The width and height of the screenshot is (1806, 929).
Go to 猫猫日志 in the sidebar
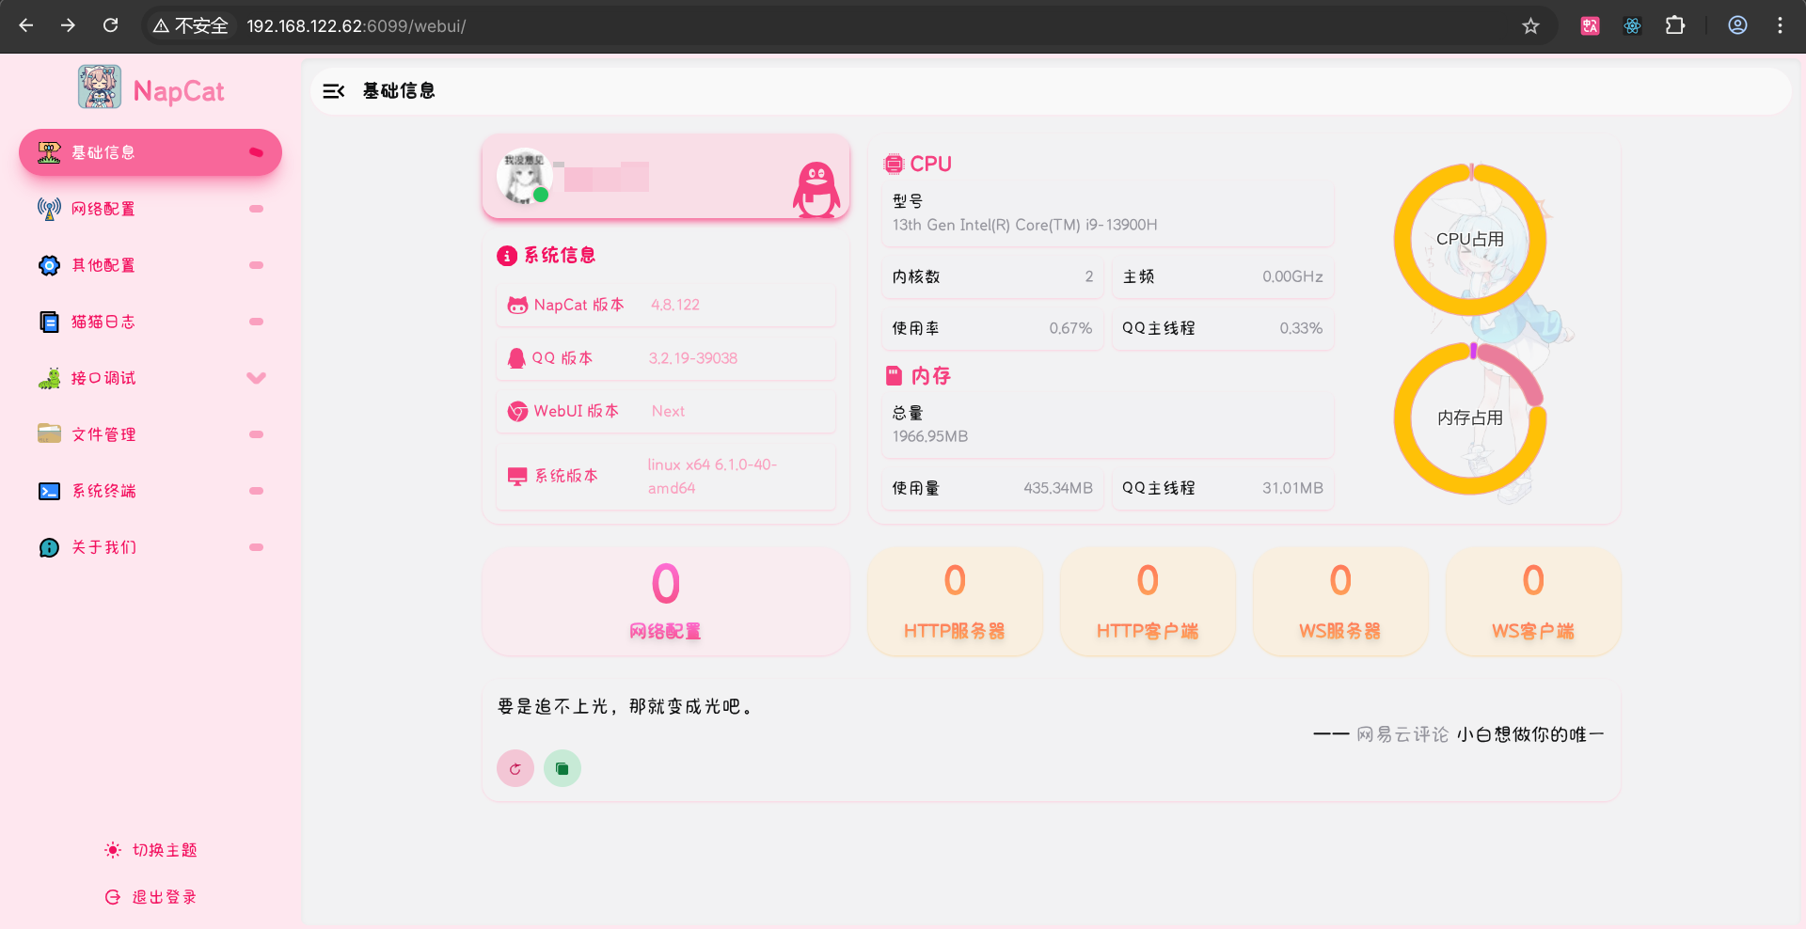coord(103,322)
